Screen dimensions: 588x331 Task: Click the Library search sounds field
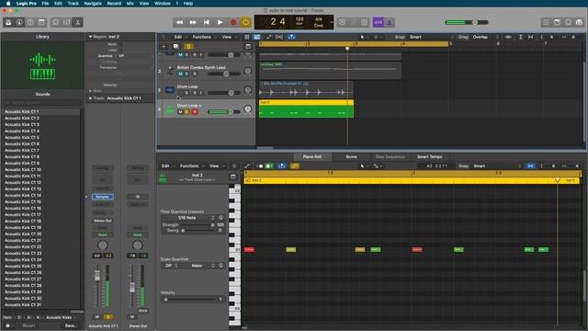click(x=42, y=102)
